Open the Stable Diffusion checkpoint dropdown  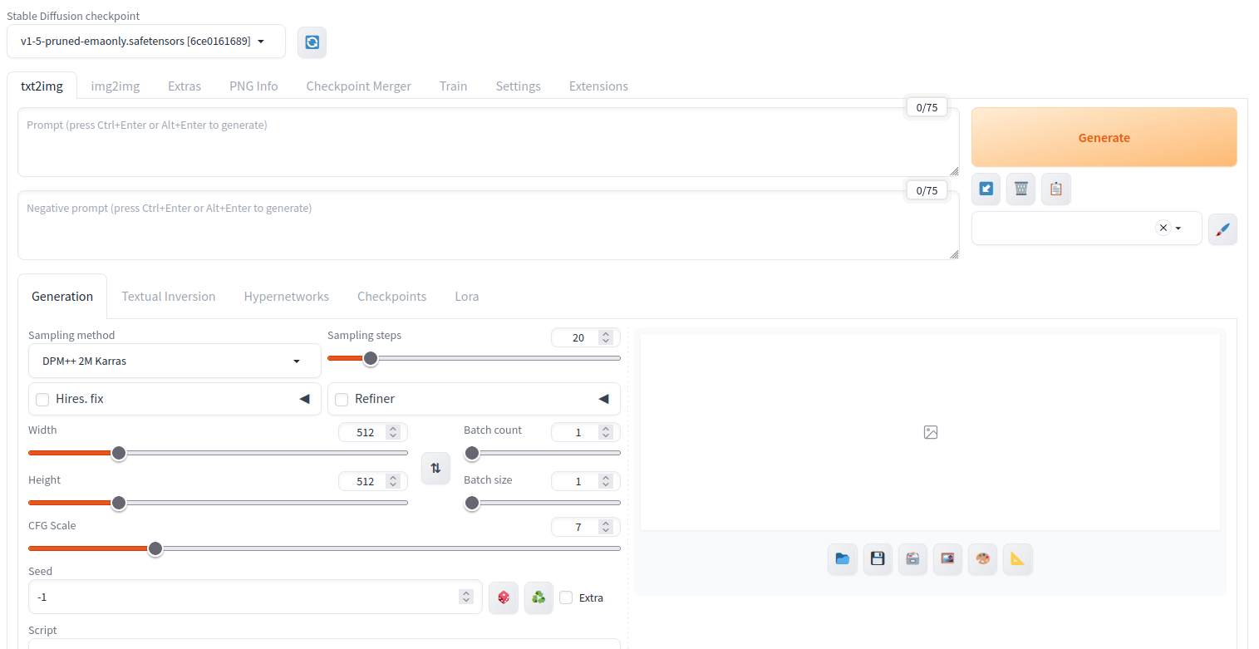pyautogui.click(x=145, y=42)
